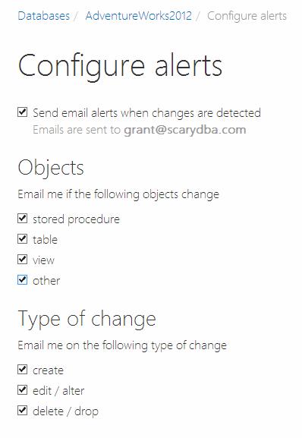Disable the send email alerts checkbox
Image resolution: width=302 pixels, height=438 pixels.
click(x=22, y=112)
